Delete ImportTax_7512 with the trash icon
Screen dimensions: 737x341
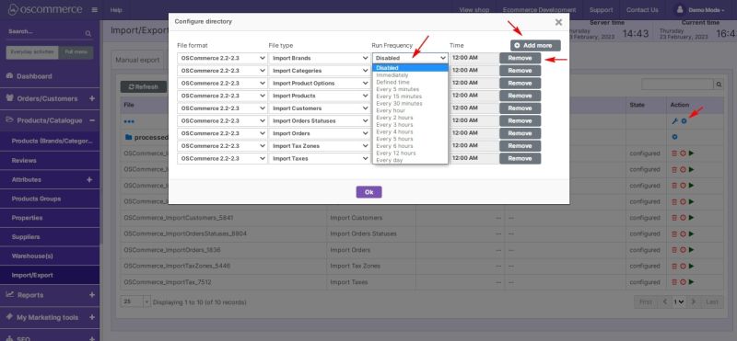point(674,282)
